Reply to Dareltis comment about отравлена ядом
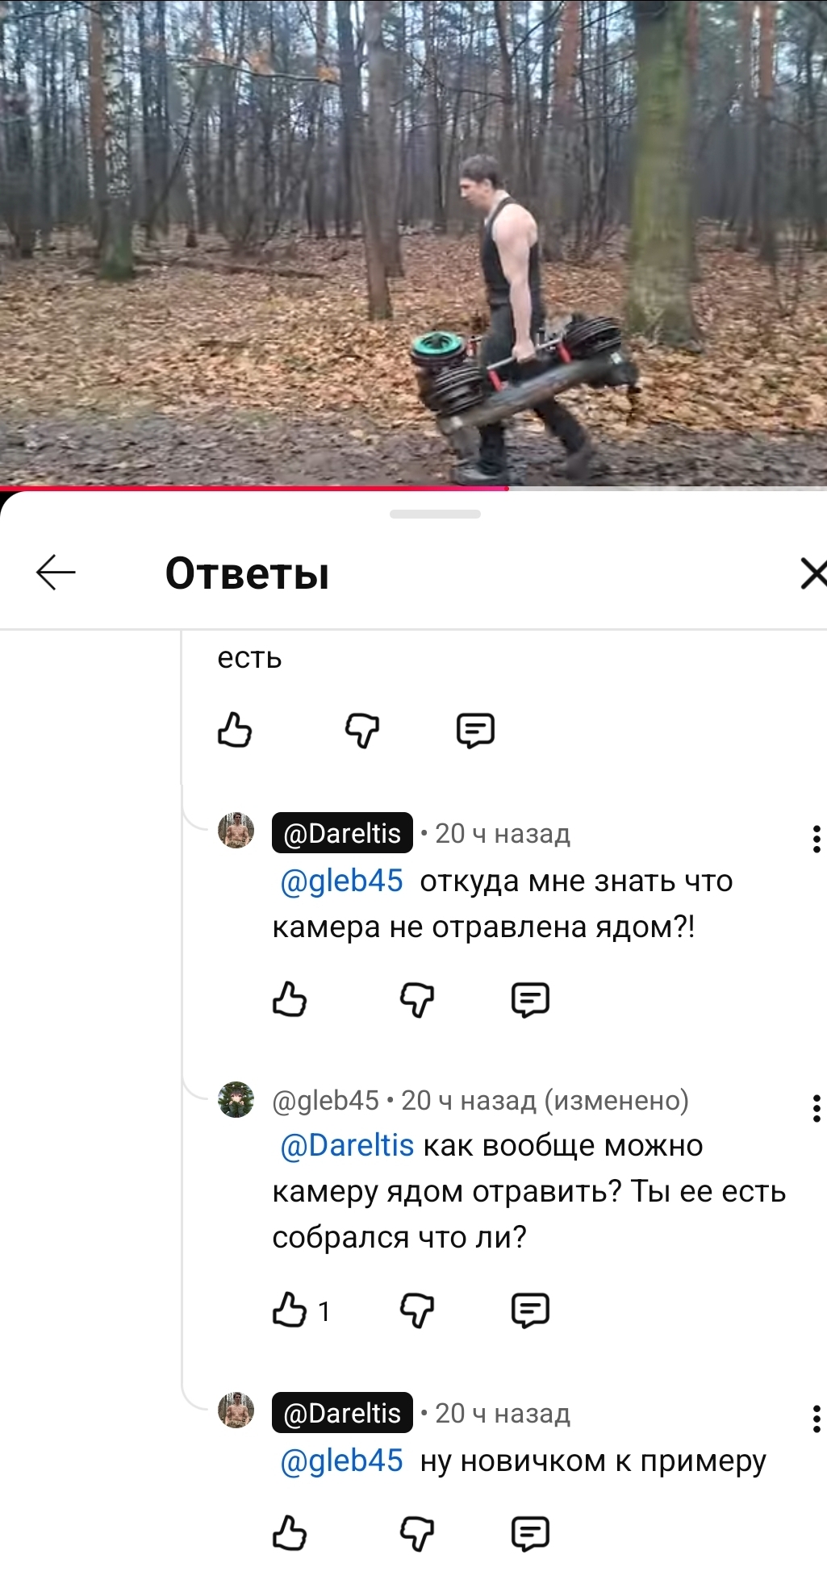This screenshot has height=1571, width=827. pos(530,1000)
